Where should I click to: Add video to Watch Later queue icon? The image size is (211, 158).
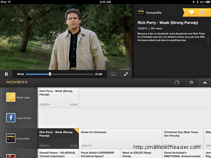click(x=202, y=12)
